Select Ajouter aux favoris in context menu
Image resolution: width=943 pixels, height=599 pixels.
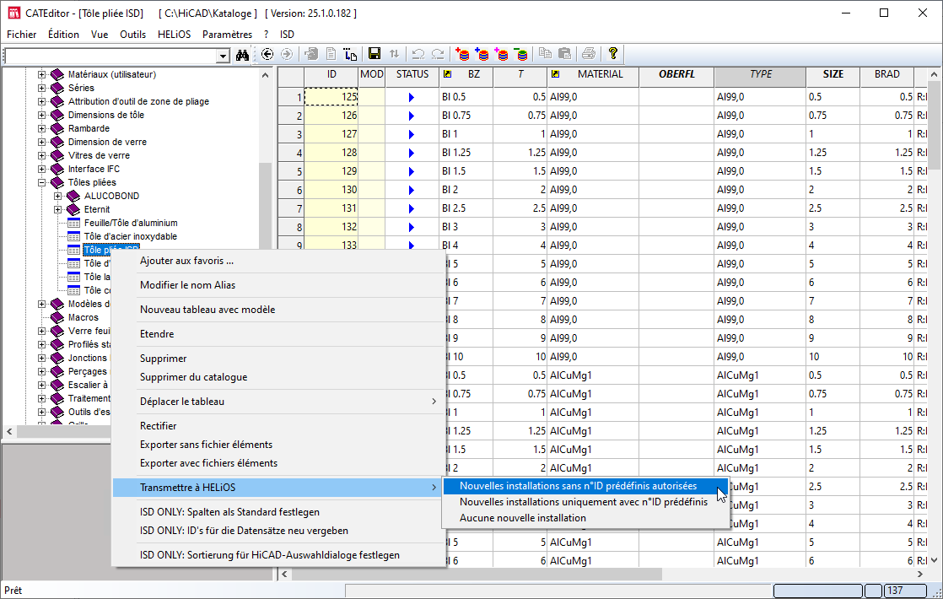(186, 261)
